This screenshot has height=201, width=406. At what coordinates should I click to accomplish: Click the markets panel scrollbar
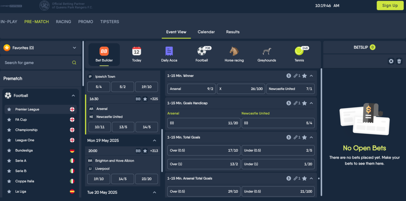(321, 132)
